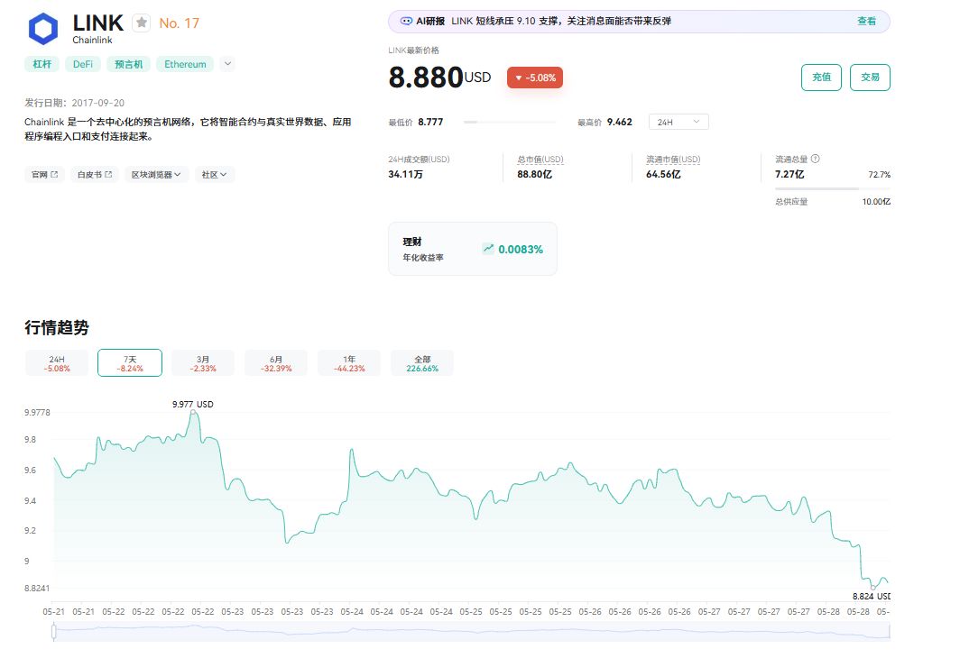Open the 理财 annualized yield card
960x658 pixels.
click(x=473, y=249)
